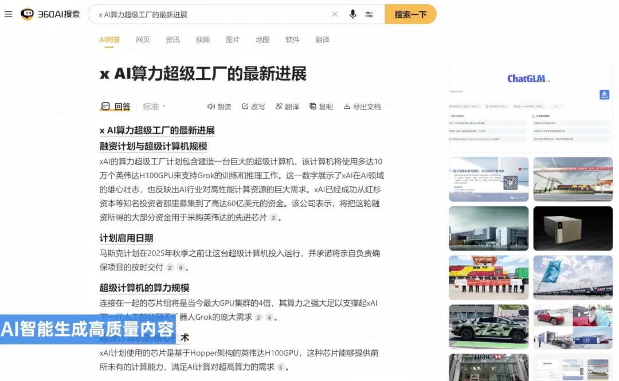
Task: Open citation 3 reference marker
Action: [273, 218]
